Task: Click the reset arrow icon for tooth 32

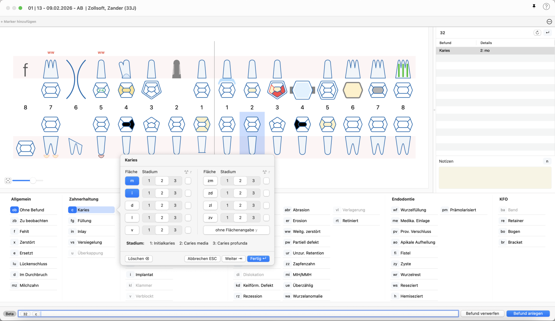Action: pyautogui.click(x=537, y=32)
